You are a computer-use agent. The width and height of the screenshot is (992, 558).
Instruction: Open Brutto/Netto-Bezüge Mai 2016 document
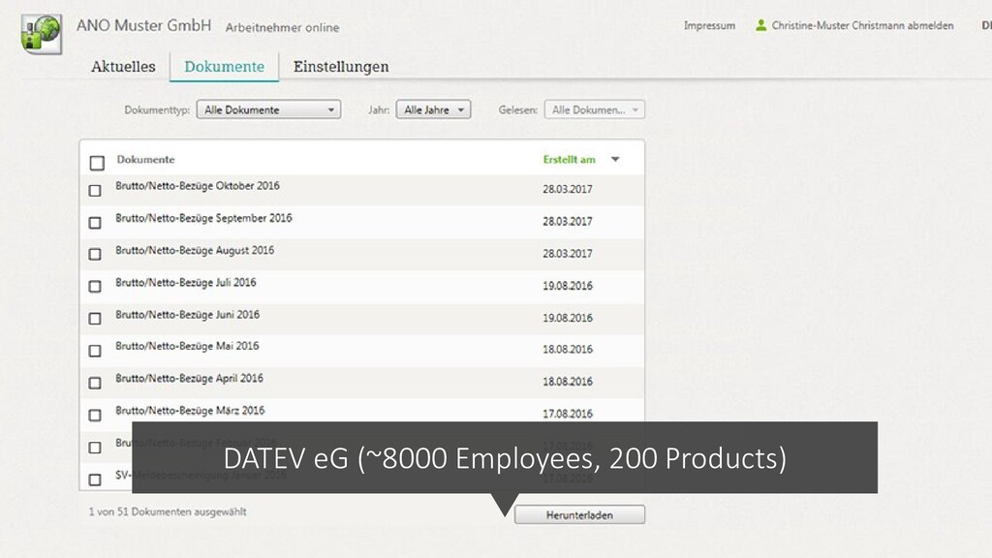(x=187, y=346)
